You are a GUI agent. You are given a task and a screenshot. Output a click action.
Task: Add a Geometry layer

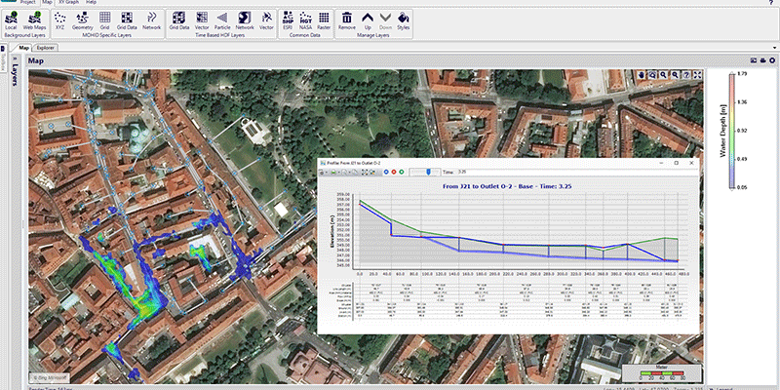[x=83, y=21]
